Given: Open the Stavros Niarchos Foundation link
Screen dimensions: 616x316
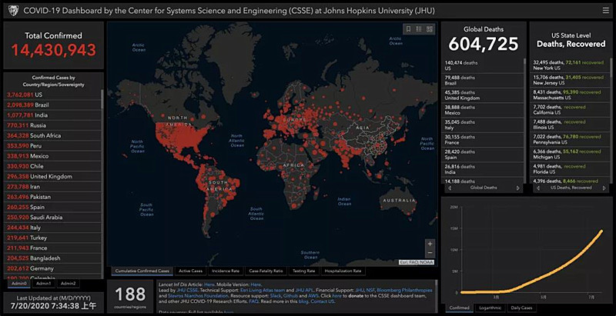Looking at the screenshot, I should [x=198, y=295].
